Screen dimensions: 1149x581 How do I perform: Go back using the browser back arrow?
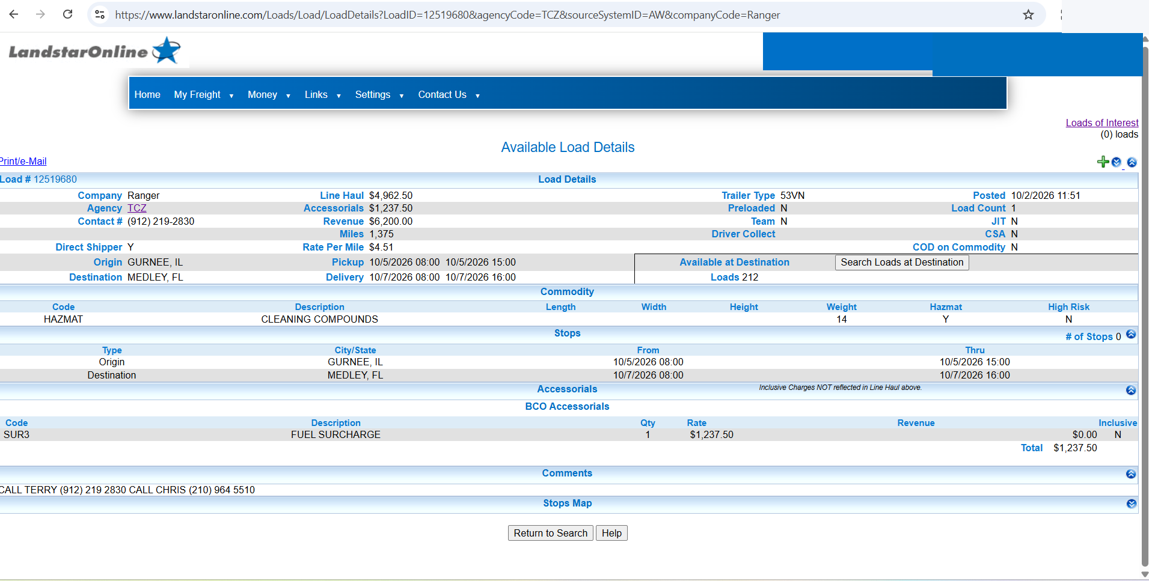click(x=14, y=14)
